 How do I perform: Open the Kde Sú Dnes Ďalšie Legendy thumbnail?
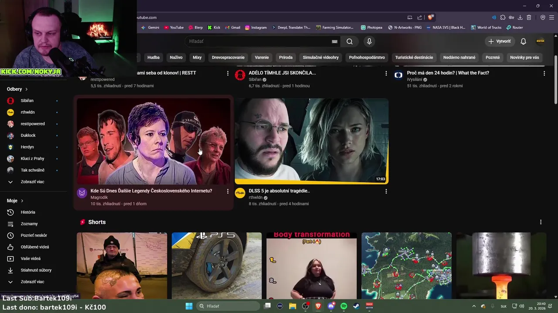tap(153, 141)
